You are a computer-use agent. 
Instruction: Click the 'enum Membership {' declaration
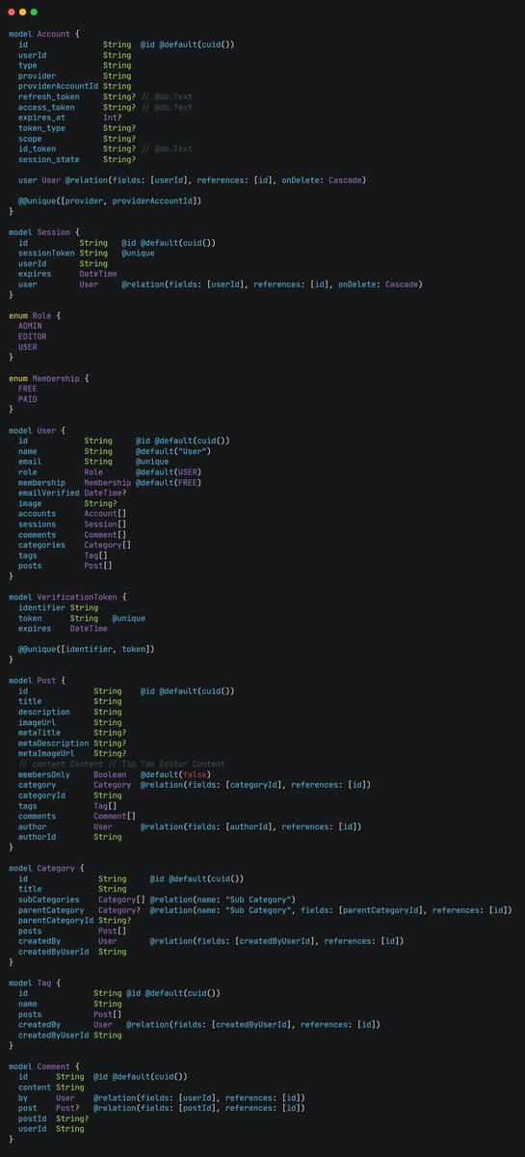coord(51,378)
